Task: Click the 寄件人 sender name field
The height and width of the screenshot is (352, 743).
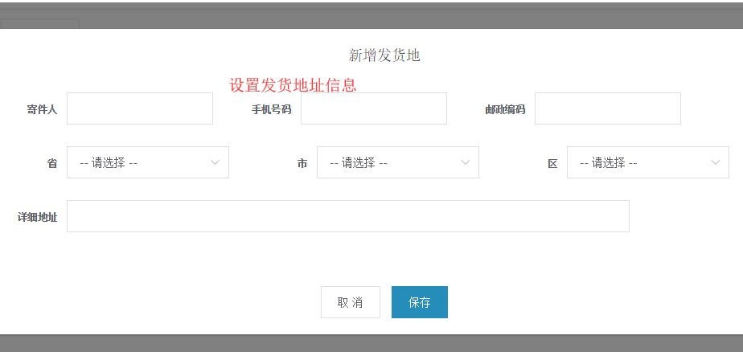Action: [140, 108]
